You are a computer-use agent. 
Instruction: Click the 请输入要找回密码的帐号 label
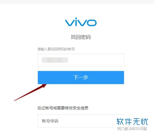tap(56, 49)
